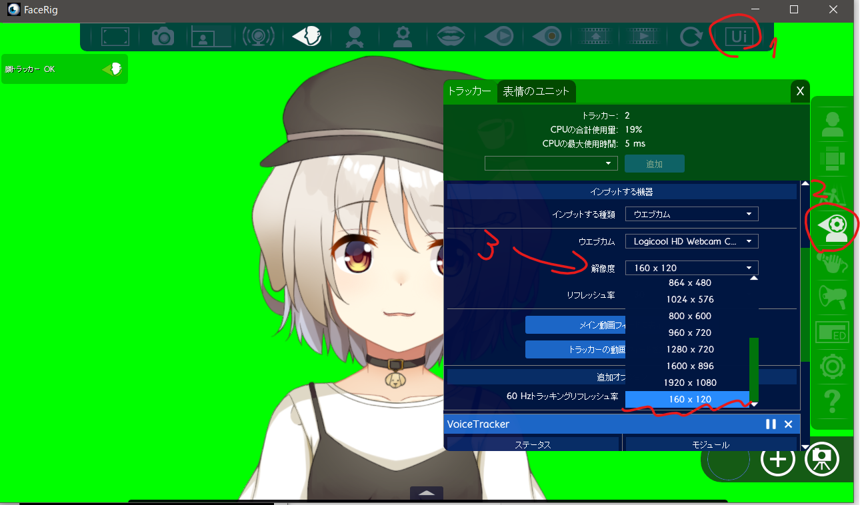Open the ウエブカム device dropdown
The width and height of the screenshot is (860, 505).
pos(691,241)
